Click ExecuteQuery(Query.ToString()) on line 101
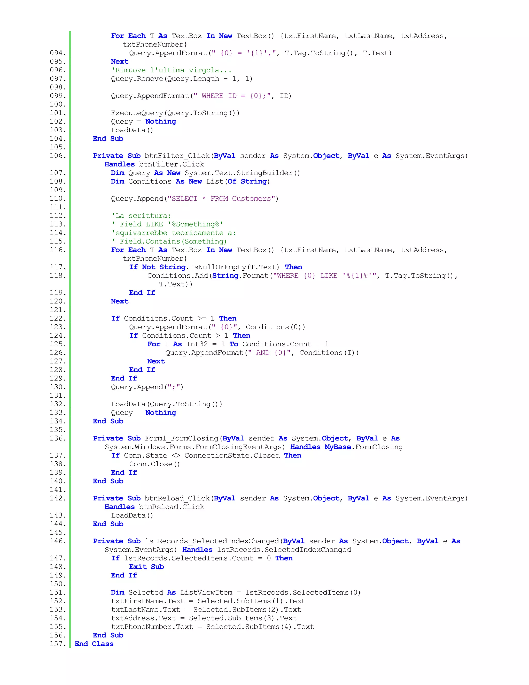This screenshot has height=685, width=529. click(x=175, y=113)
